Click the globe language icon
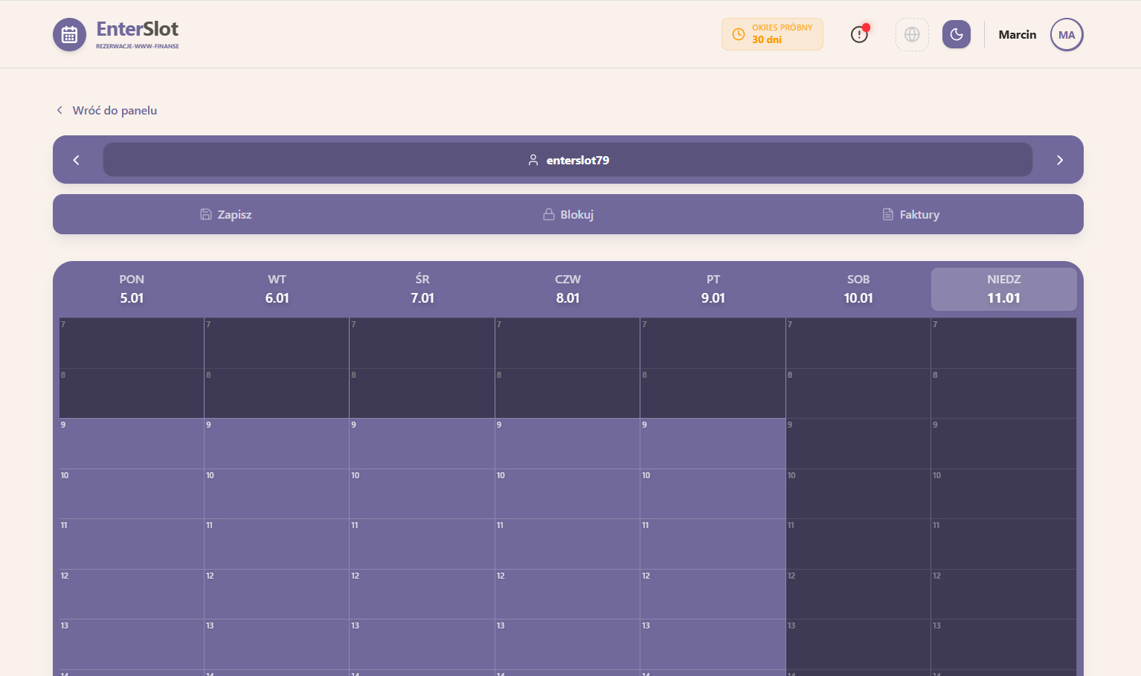The height and width of the screenshot is (676, 1141). [912, 34]
